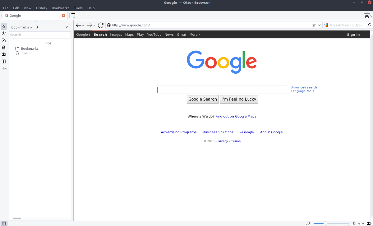This screenshot has height=226, width=373.
Task: Click the Google+ link in top bar
Action: click(x=83, y=35)
